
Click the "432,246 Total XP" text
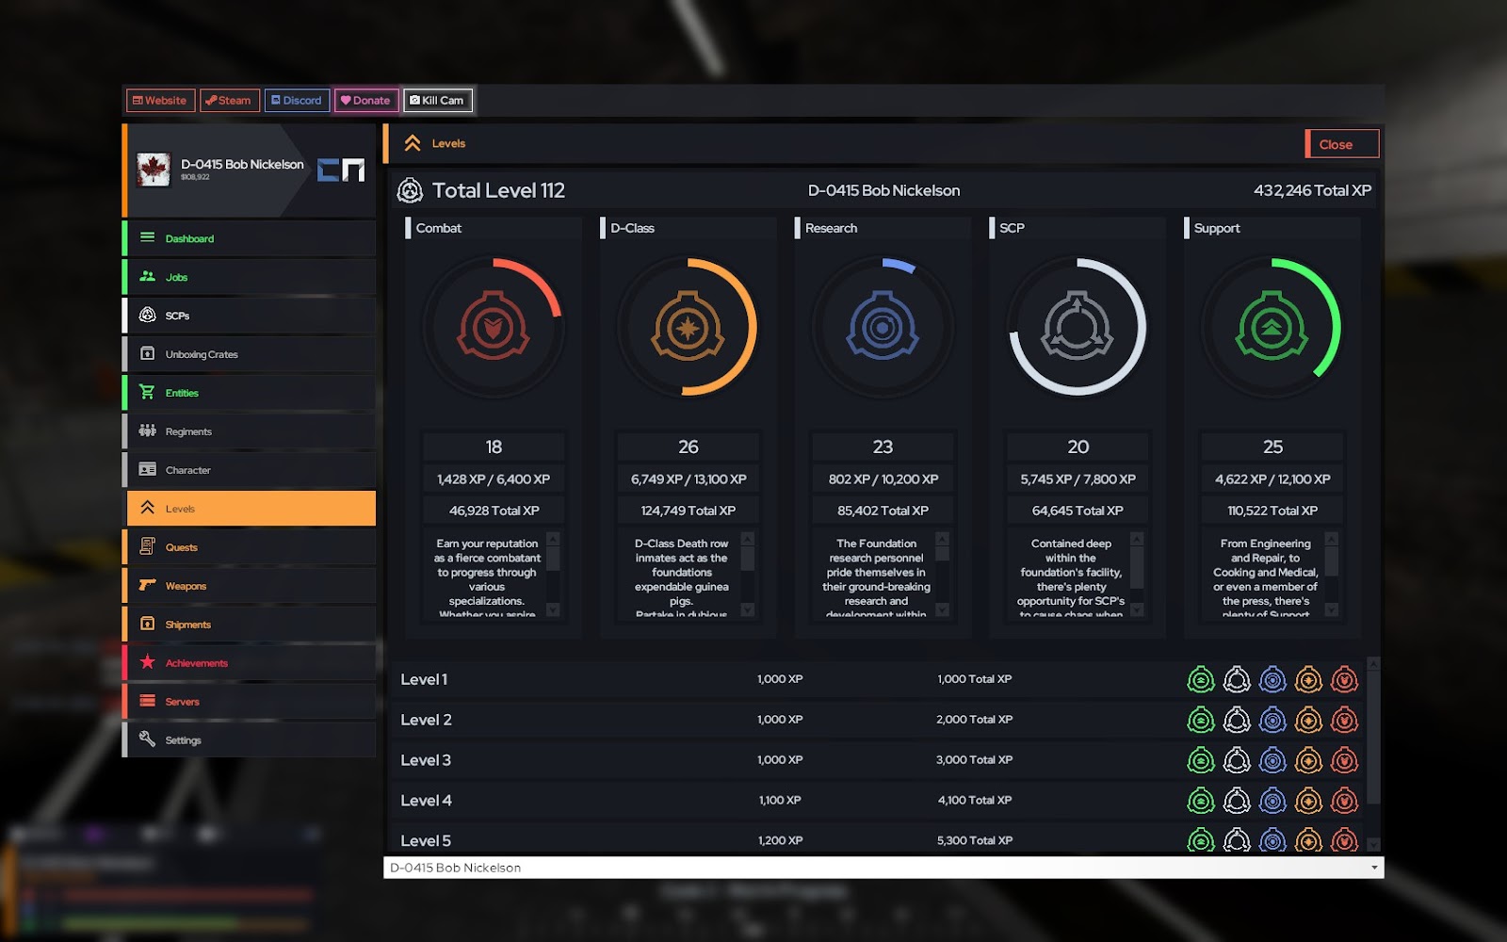pyautogui.click(x=1312, y=190)
